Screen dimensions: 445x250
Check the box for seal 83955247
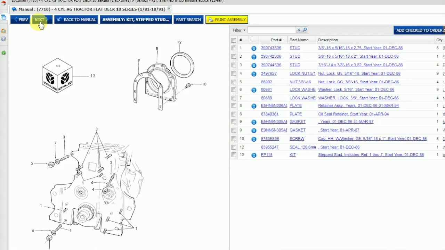click(x=234, y=147)
